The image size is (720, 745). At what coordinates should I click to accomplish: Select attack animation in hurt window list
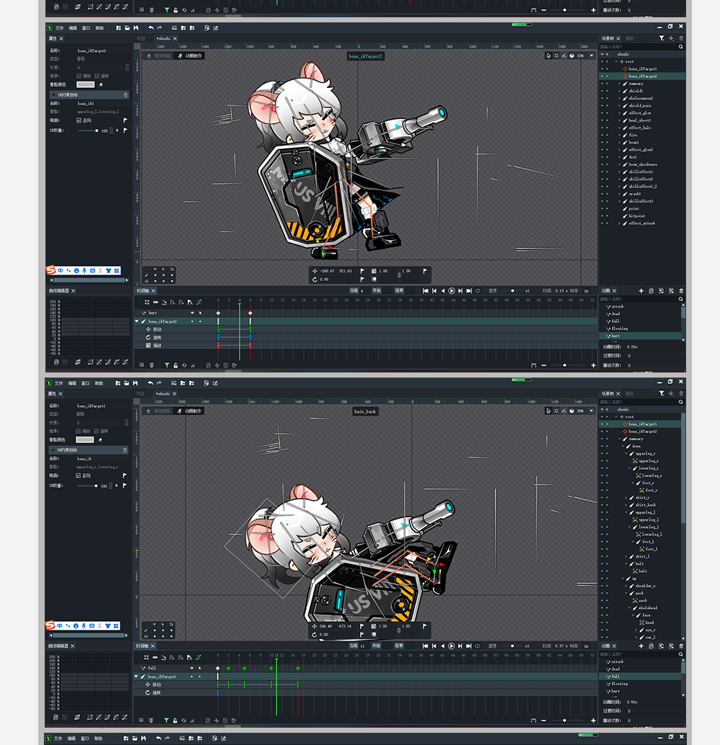coord(618,306)
